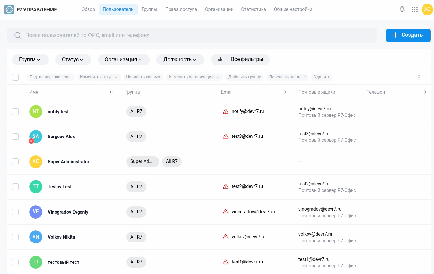Screen dimensions: 434x274
Task: Click warning icon beside test2@devr7.ru email
Action: coord(226,187)
